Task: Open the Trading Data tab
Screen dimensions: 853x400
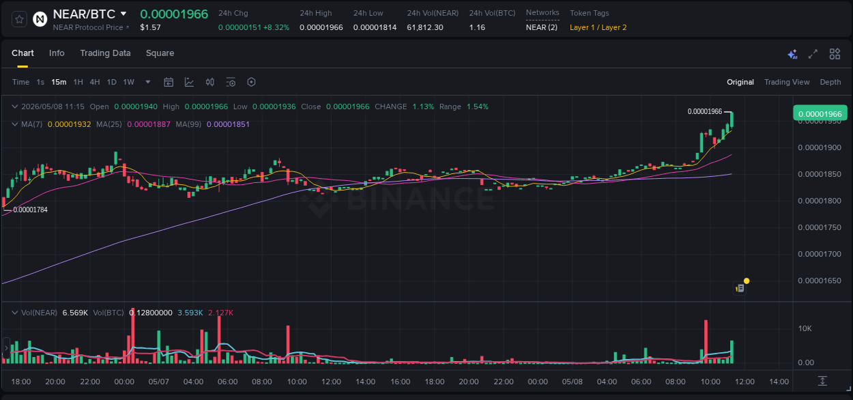Action: point(105,53)
